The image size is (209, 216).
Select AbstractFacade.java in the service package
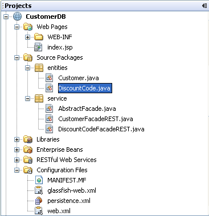tap(87, 109)
